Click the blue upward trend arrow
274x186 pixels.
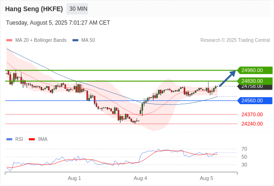tap(228, 78)
